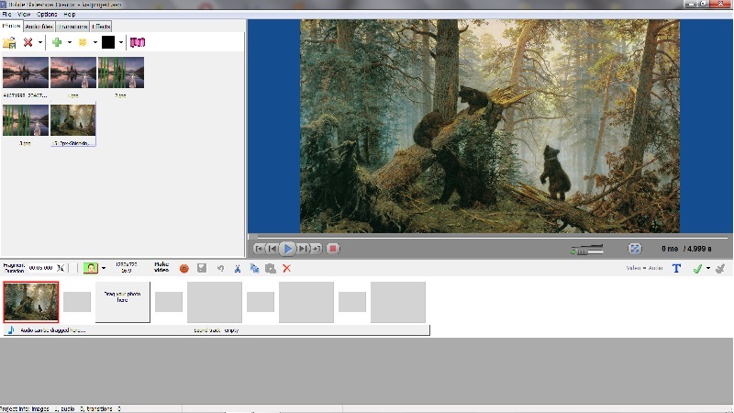Adjust the volume slider in preview bar
This screenshot has height=413, width=734.
[587, 250]
